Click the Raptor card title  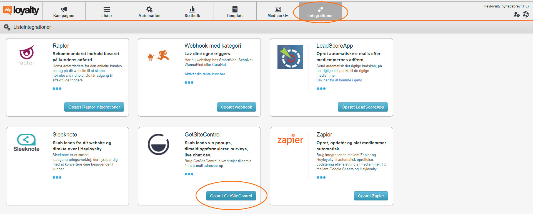[x=61, y=46]
